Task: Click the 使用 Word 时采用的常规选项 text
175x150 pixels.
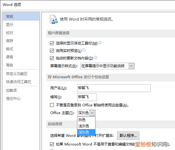Action: 87,19
